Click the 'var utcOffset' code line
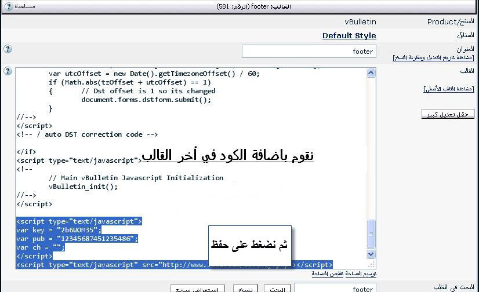This screenshot has height=292, width=479. point(154,74)
